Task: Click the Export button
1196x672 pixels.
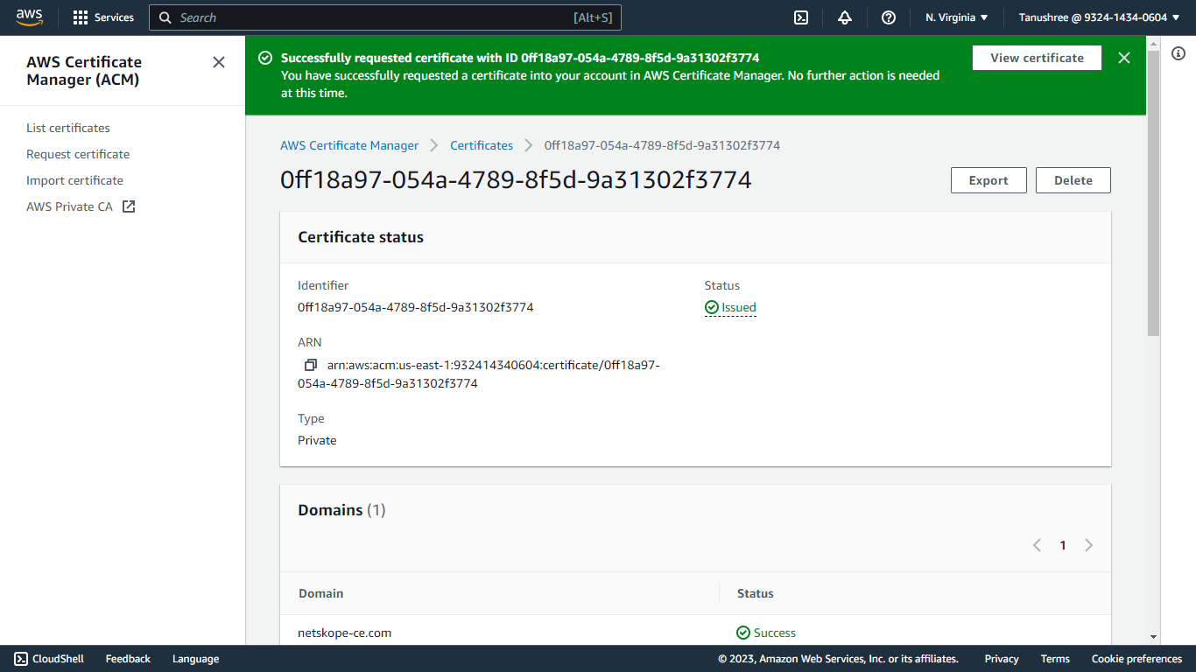Action: pos(988,180)
